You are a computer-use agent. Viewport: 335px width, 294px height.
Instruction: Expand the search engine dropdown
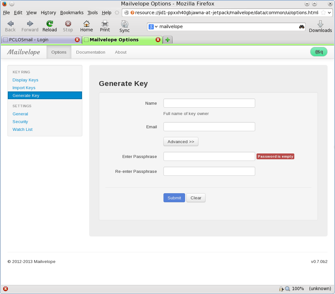click(153, 27)
